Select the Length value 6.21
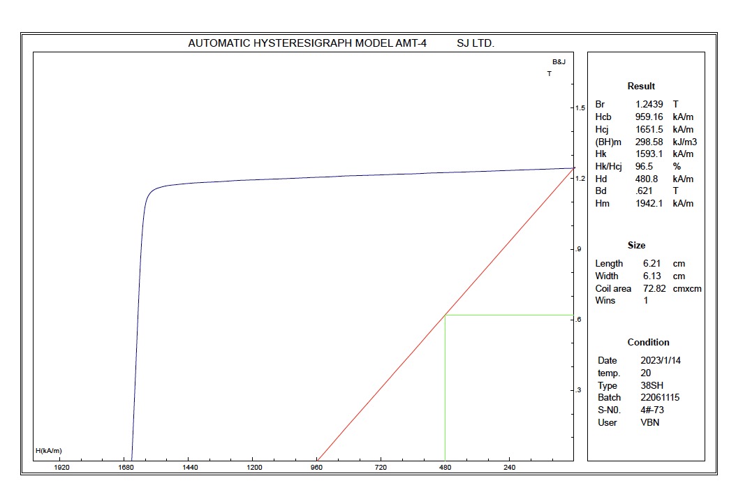This screenshot has width=729, height=483. tap(651, 264)
